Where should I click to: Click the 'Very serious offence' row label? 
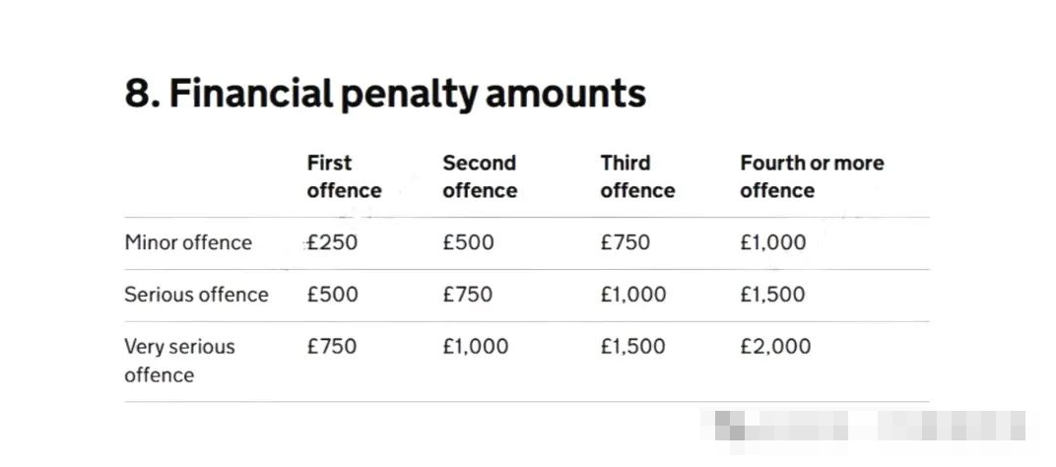coord(180,361)
